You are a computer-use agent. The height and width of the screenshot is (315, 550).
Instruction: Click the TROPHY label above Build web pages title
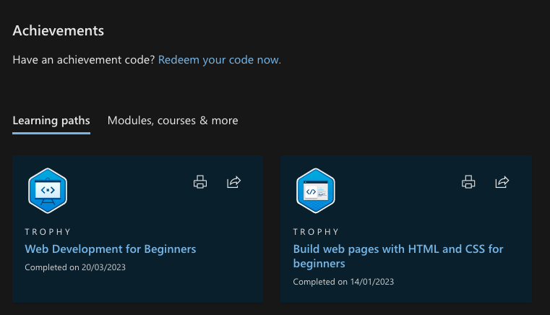tap(316, 232)
